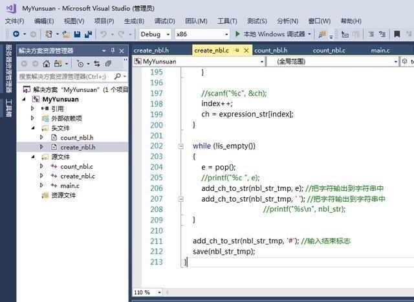Click the Redo arrow icon
This screenshot has height=302, width=414.
[x=121, y=34]
